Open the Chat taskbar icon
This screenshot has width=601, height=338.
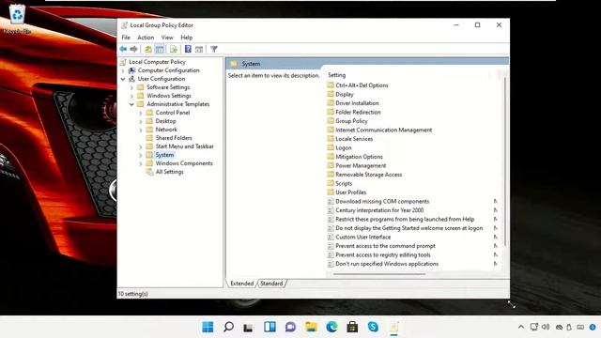click(x=290, y=327)
